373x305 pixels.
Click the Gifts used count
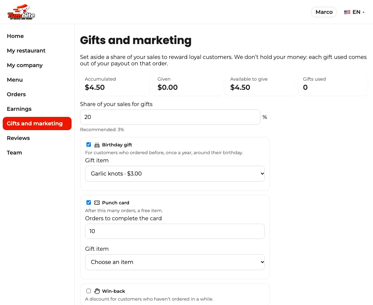click(x=305, y=87)
